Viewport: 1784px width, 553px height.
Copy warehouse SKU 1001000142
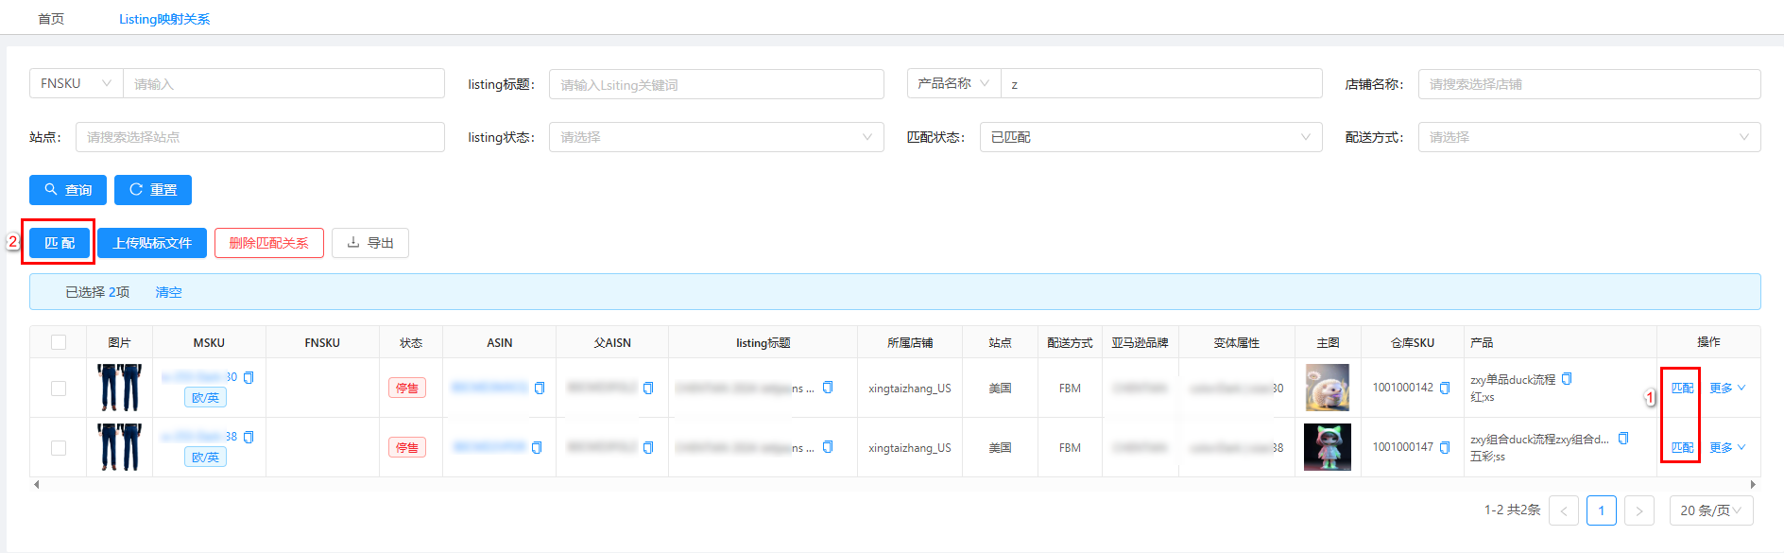coord(1445,388)
